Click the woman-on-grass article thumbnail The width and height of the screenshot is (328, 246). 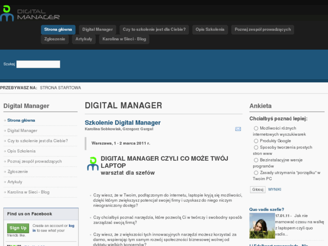262,226
